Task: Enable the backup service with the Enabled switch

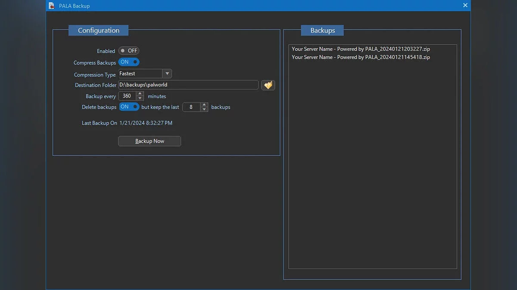Action: click(128, 51)
